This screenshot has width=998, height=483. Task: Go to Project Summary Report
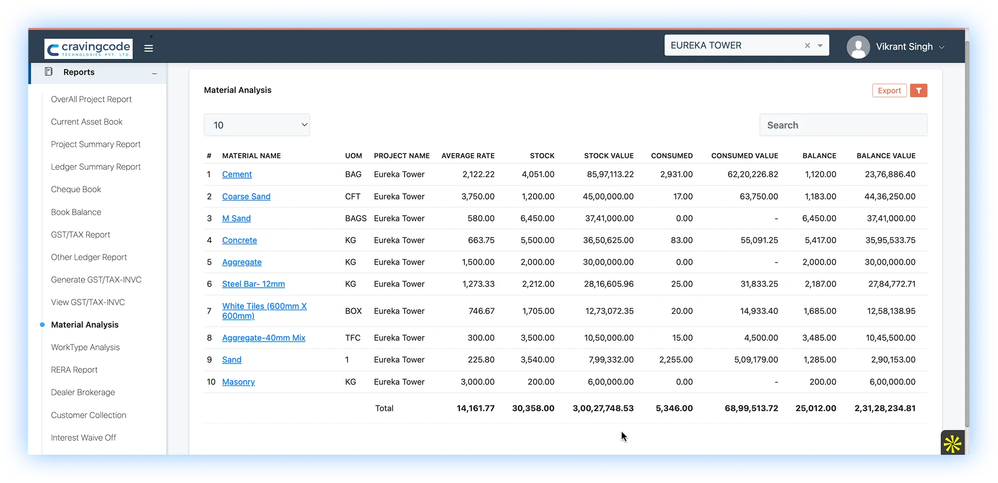96,144
